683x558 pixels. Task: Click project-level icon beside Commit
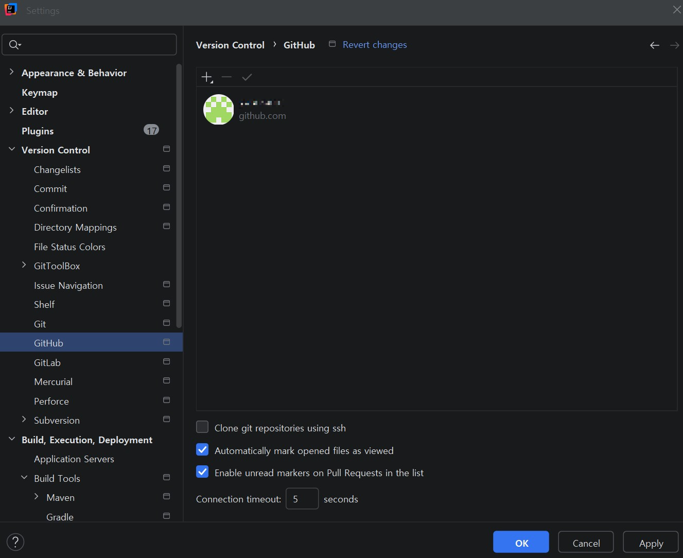(166, 187)
